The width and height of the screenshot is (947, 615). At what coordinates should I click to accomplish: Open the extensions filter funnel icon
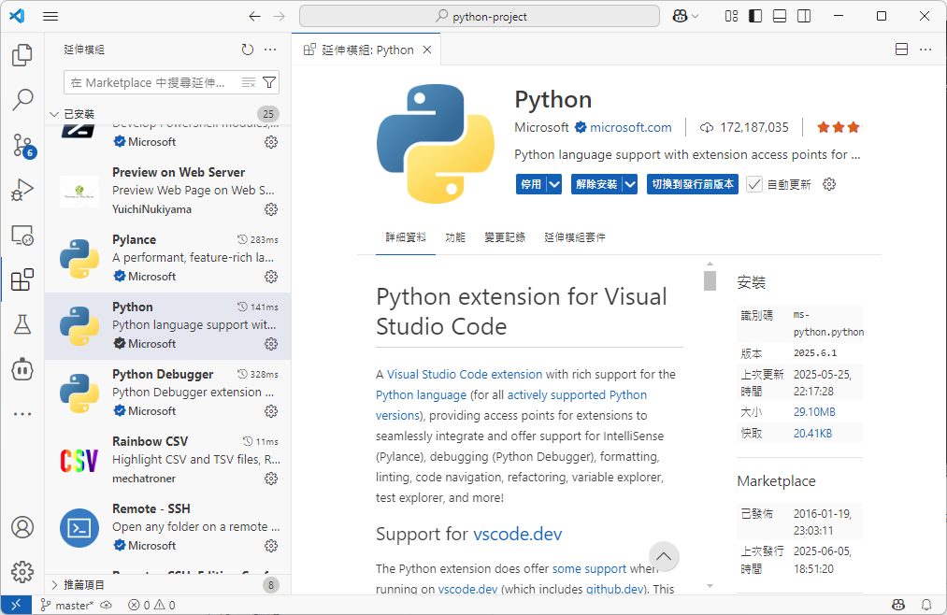tap(269, 82)
